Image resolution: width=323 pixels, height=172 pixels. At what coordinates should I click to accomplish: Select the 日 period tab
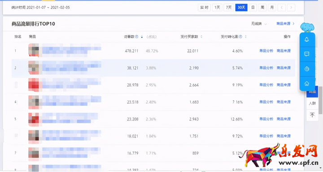253,8
